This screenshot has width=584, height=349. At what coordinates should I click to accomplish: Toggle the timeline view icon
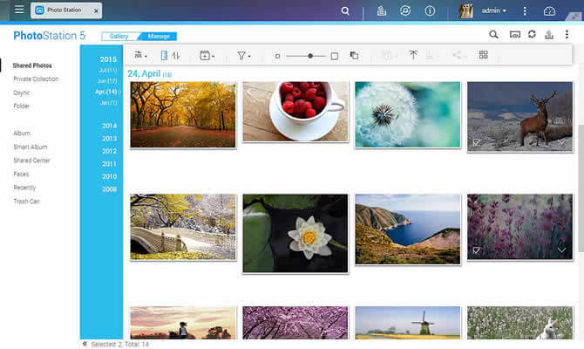(163, 55)
